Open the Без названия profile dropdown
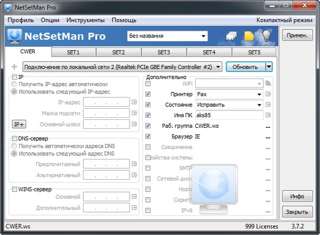Screen dimensions: 320x235 tap(167, 36)
